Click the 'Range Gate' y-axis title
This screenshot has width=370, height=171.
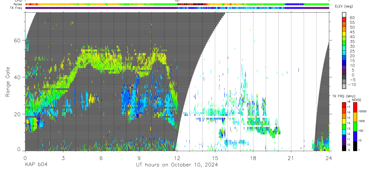point(8,82)
